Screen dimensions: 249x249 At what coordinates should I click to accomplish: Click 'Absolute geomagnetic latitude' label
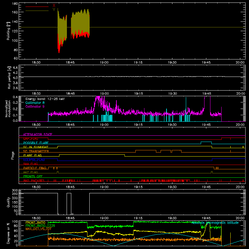coord(215,223)
